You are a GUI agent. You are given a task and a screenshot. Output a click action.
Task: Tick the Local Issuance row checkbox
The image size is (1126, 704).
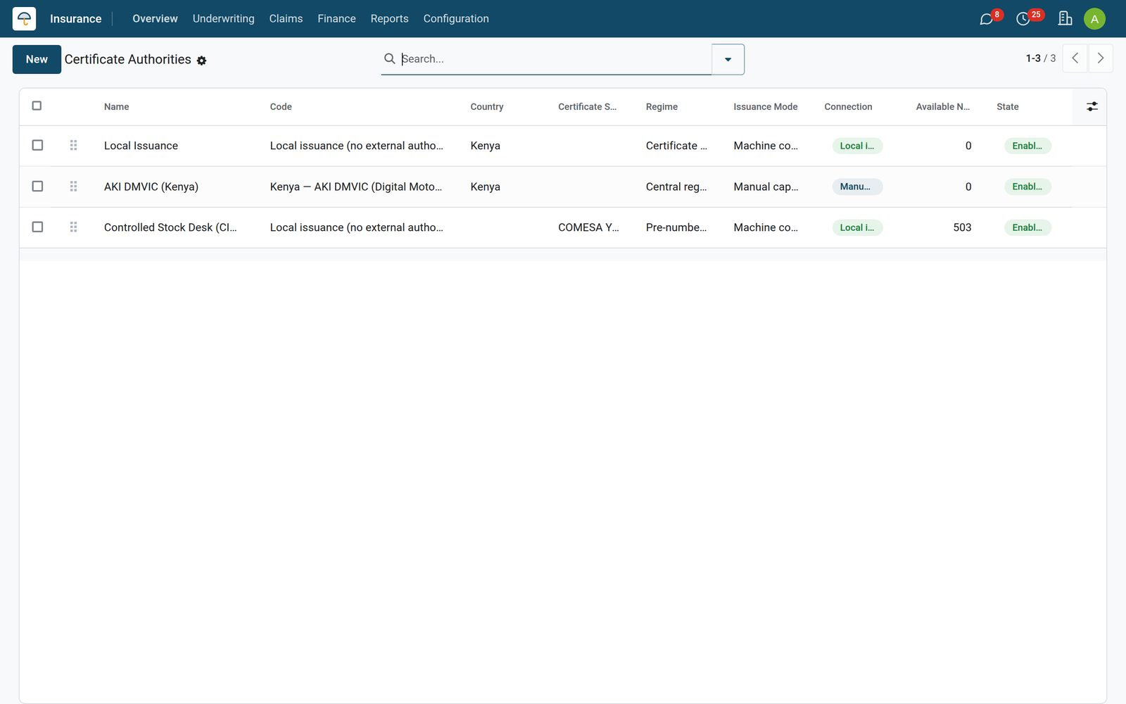click(x=37, y=145)
